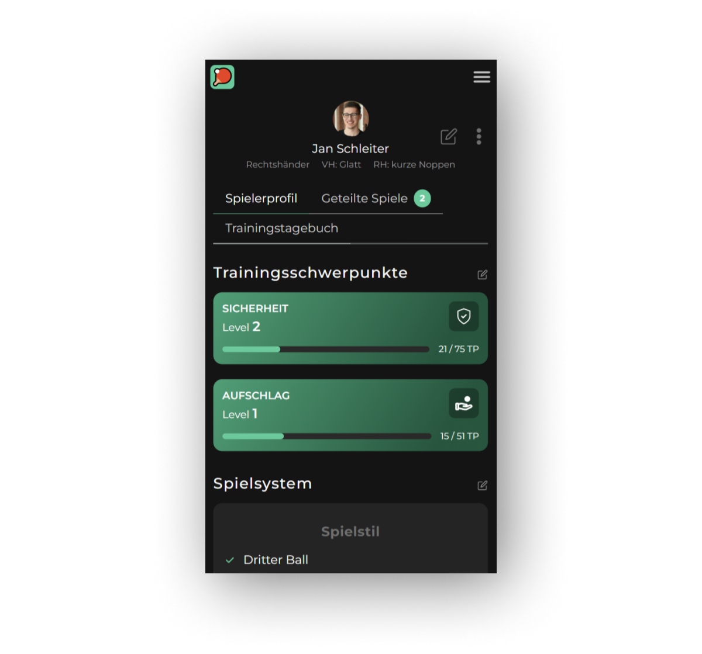Screen dimensions: 702x654
Task: Click the Sicherheit progress bar
Action: pos(326,350)
